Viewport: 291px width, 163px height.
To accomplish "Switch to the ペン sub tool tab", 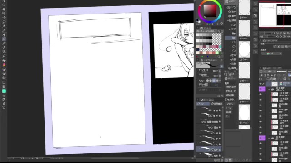I will [203, 104].
